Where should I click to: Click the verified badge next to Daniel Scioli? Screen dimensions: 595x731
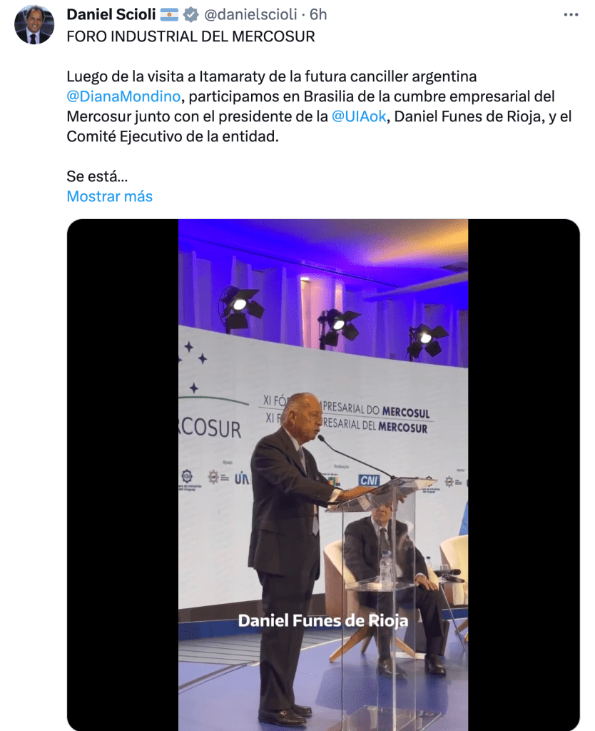click(x=190, y=15)
